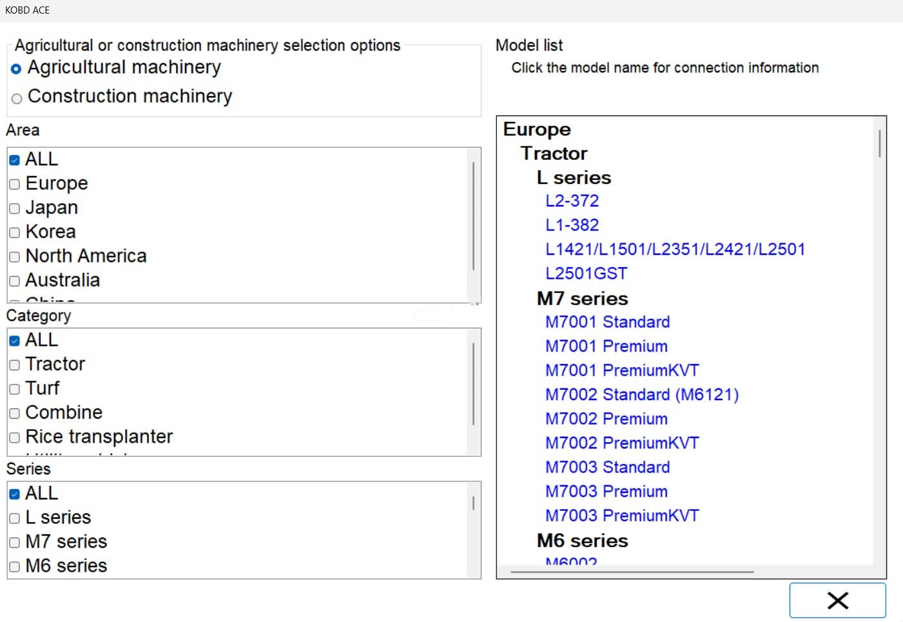Tick the North America area checkbox
Viewport: 903px width, 622px height.
[x=15, y=257]
